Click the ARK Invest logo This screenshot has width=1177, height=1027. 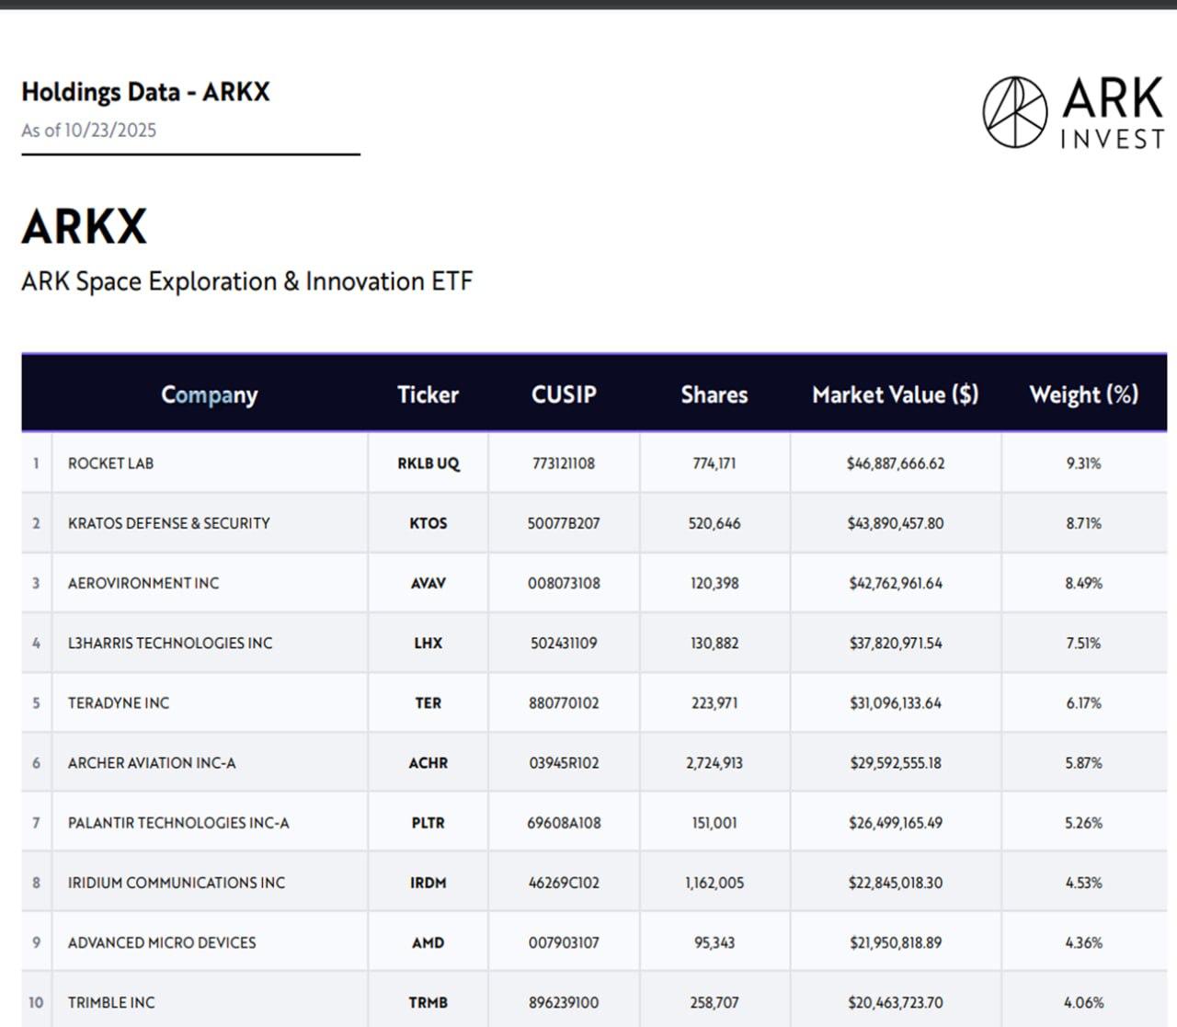click(1072, 112)
